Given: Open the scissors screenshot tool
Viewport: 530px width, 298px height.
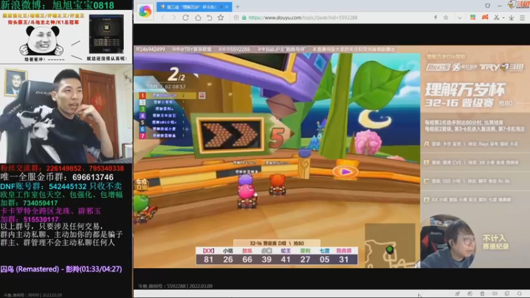Looking at the screenshot, I should [x=496, y=18].
